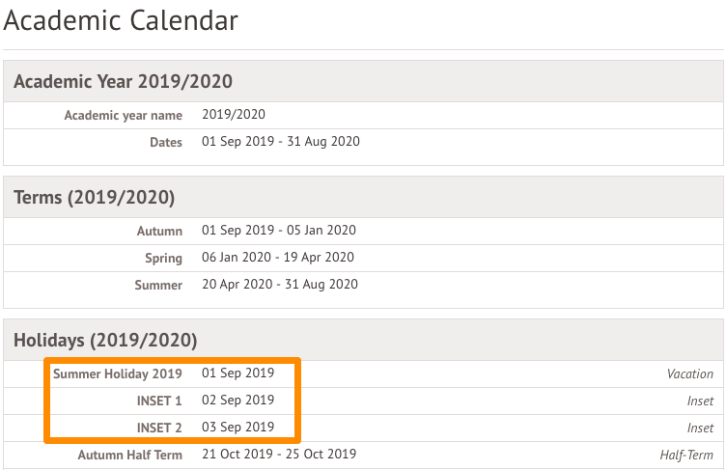
Task: Select the 02 Sep 2019 INSET date
Action: coord(237,401)
